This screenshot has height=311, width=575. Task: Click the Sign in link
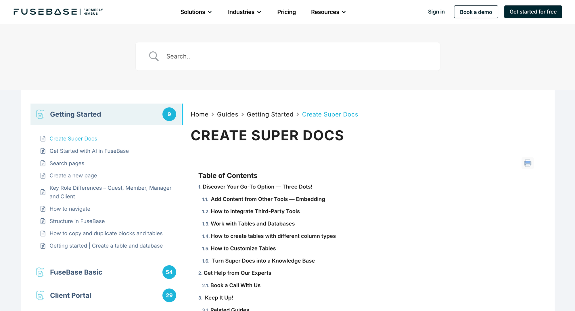436,12
